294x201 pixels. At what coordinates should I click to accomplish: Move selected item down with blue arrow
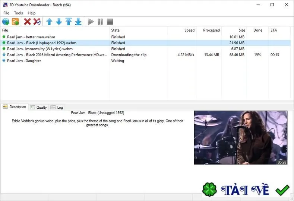[x=59, y=22]
